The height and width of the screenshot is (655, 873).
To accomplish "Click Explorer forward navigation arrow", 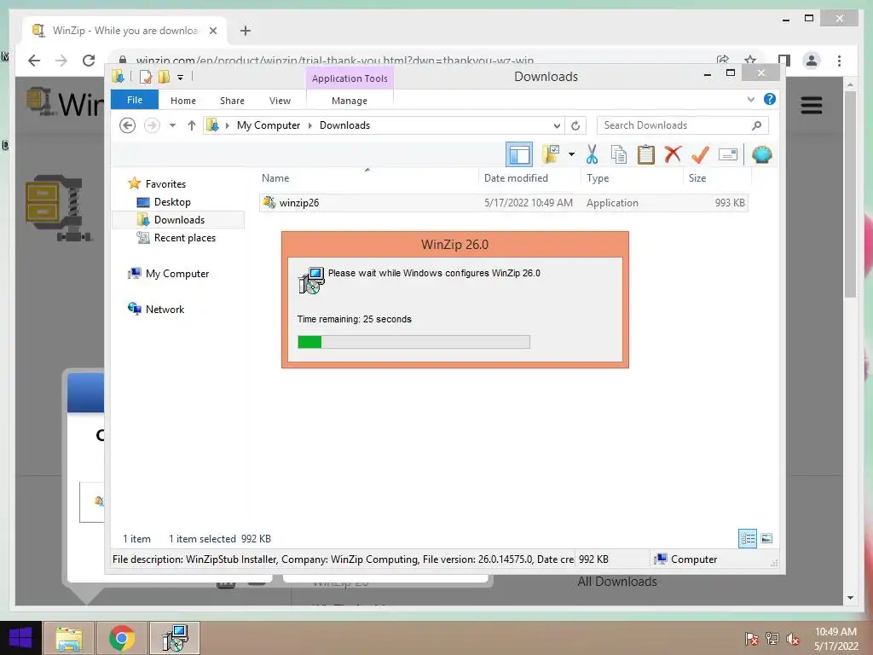I will click(152, 125).
